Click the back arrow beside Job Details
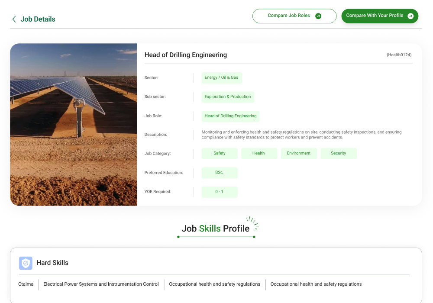The width and height of the screenshot is (433, 303). [14, 19]
